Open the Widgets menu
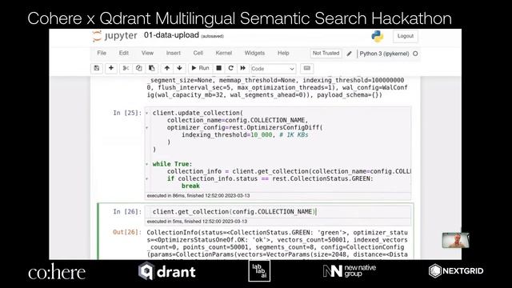512x288 pixels. (254, 53)
